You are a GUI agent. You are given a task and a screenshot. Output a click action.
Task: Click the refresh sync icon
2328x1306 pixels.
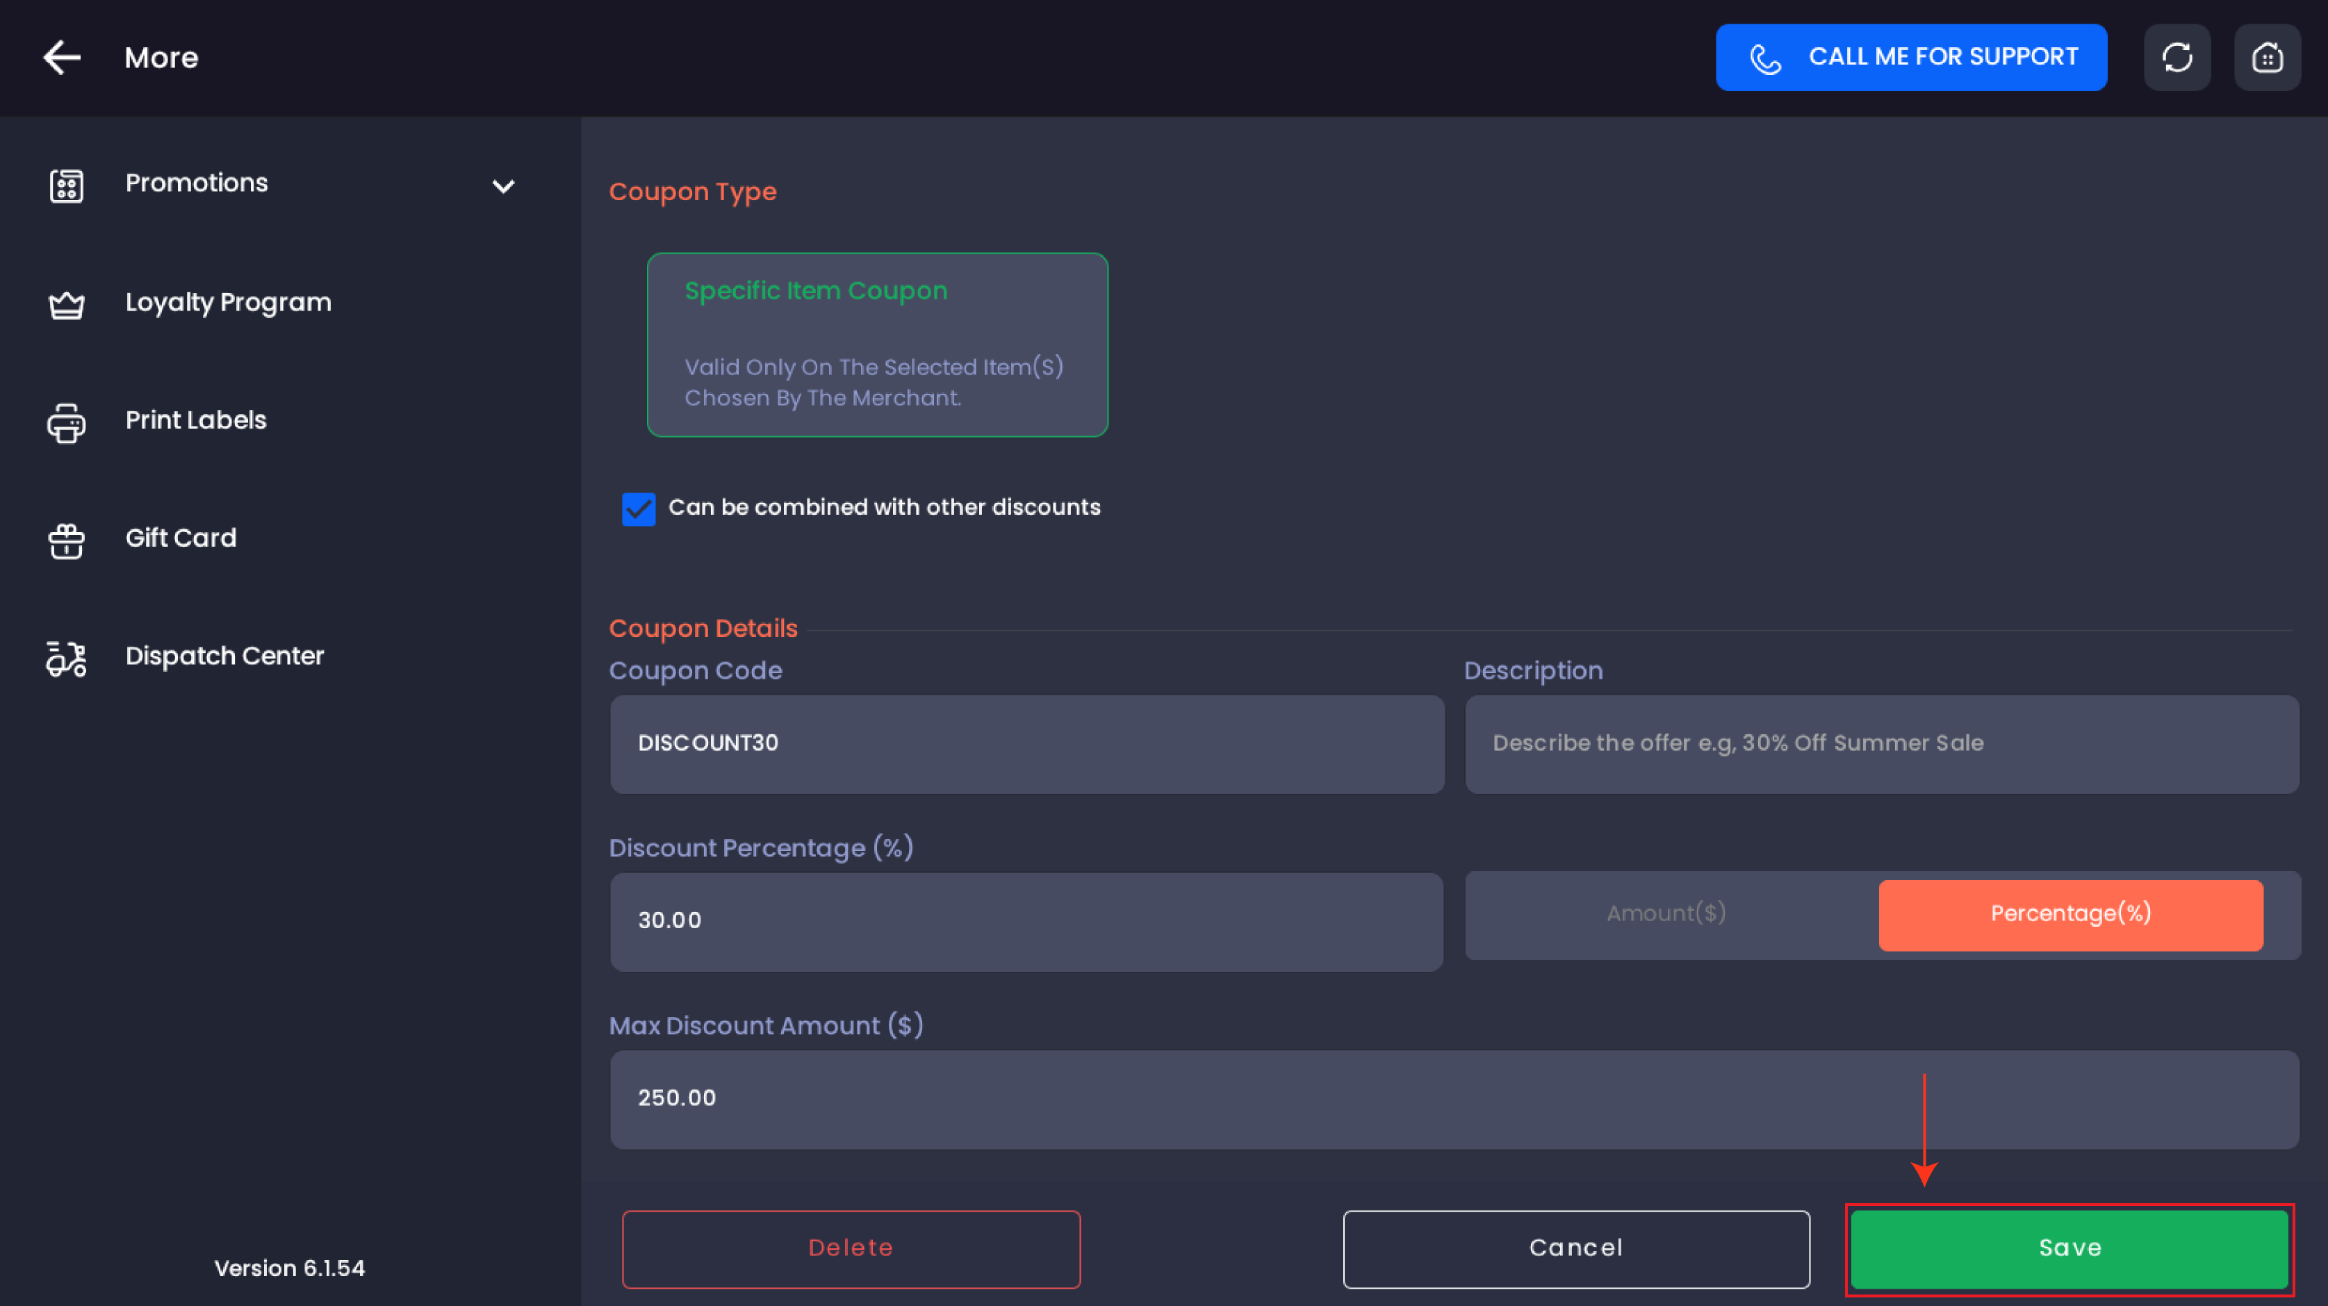pos(2177,57)
